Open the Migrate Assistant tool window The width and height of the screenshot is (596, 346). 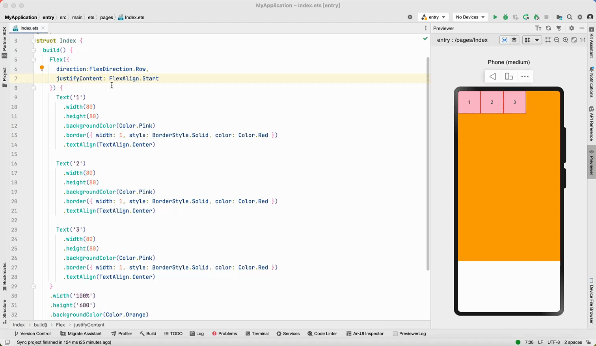81,334
